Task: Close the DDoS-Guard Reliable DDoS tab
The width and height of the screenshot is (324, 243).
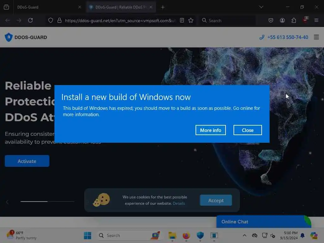Action: tap(151, 7)
